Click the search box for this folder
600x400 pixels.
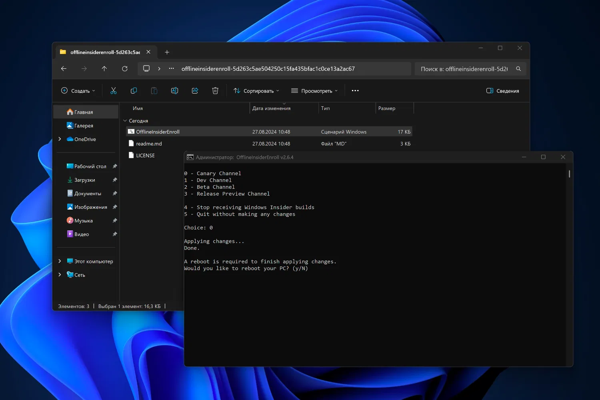click(464, 69)
